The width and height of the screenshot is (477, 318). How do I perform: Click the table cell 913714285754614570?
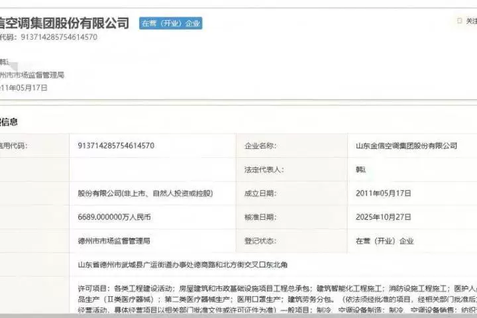click(x=116, y=146)
